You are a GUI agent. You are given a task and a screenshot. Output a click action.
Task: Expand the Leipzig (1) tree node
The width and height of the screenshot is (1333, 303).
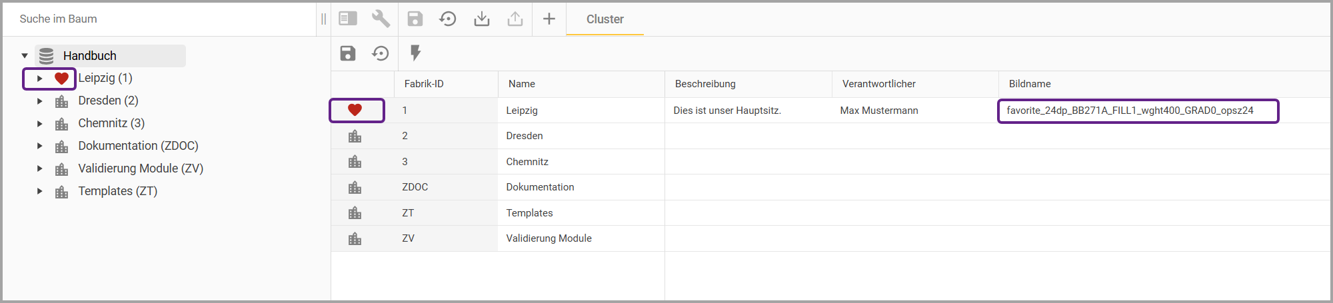point(40,79)
